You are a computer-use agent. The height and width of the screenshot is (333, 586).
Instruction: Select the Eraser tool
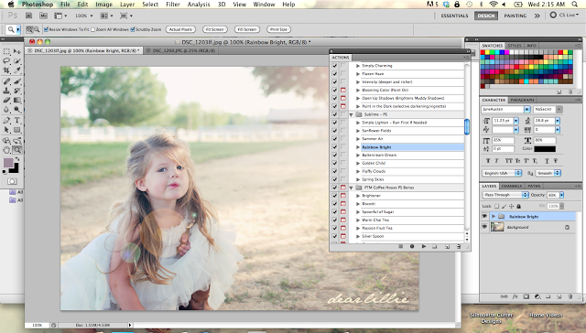[x=6, y=100]
